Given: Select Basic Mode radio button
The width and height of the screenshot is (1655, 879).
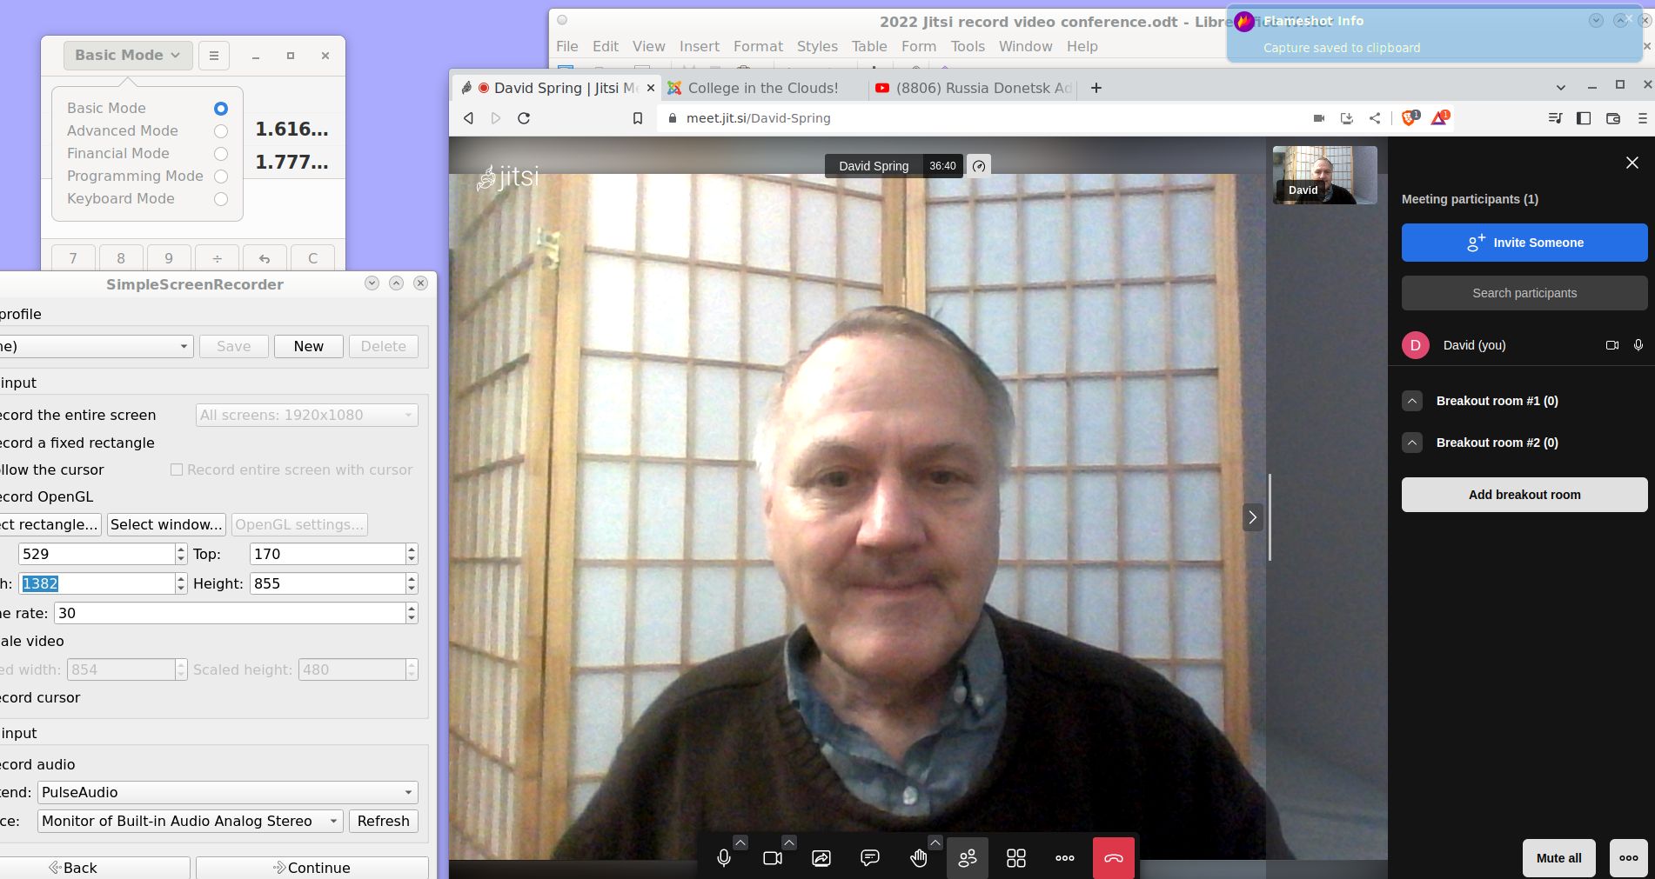Looking at the screenshot, I should coord(221,109).
